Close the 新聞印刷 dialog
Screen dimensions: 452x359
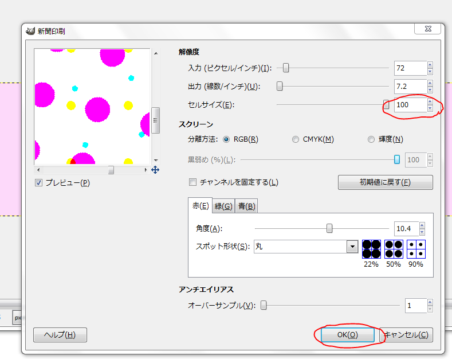pos(428,29)
